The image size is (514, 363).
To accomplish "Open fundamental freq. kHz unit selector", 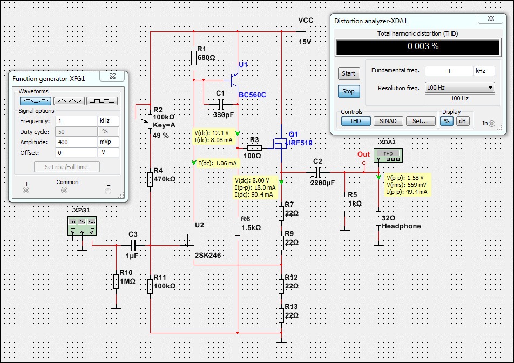I will tap(484, 71).
